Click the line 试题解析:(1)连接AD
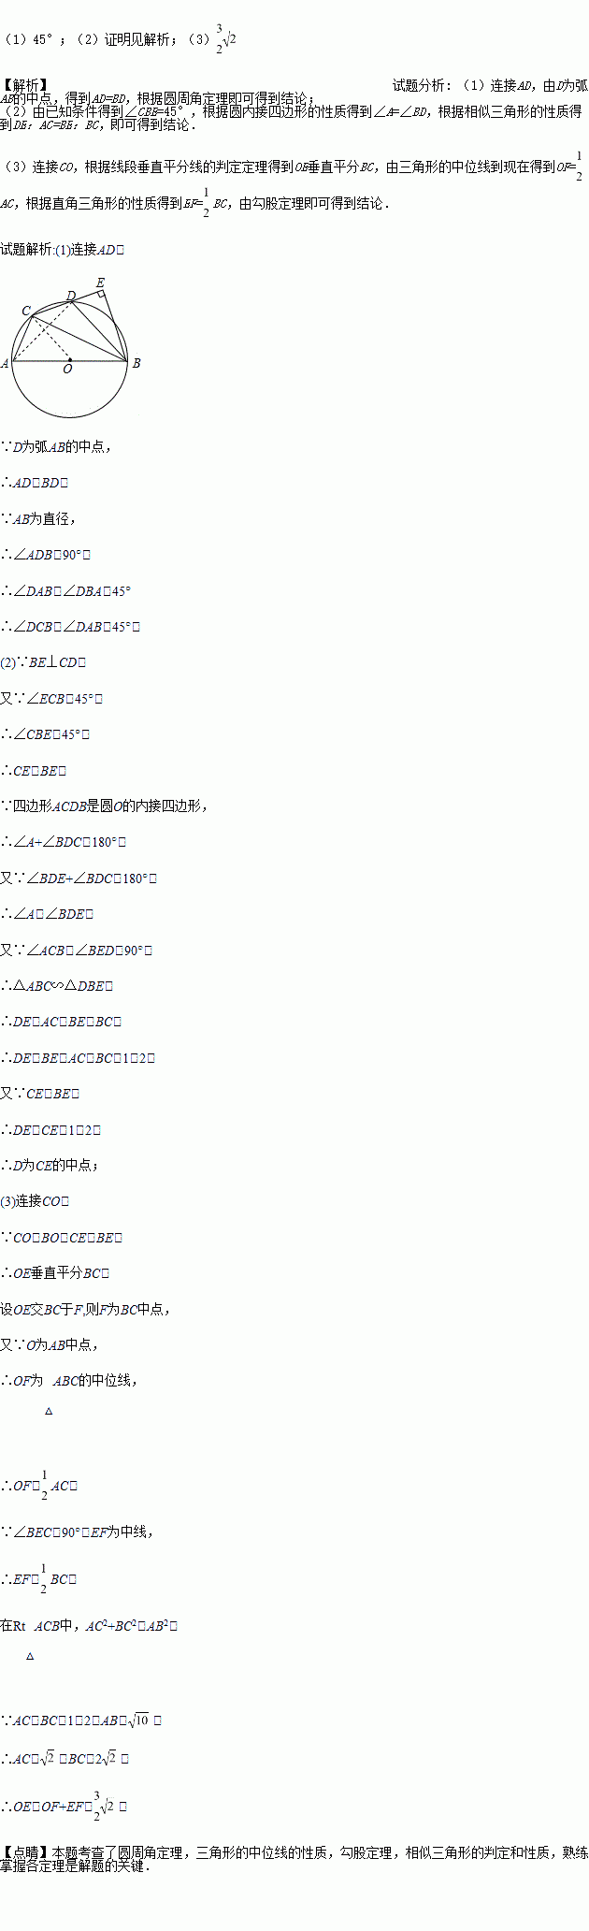The width and height of the screenshot is (589, 1931). click(63, 250)
